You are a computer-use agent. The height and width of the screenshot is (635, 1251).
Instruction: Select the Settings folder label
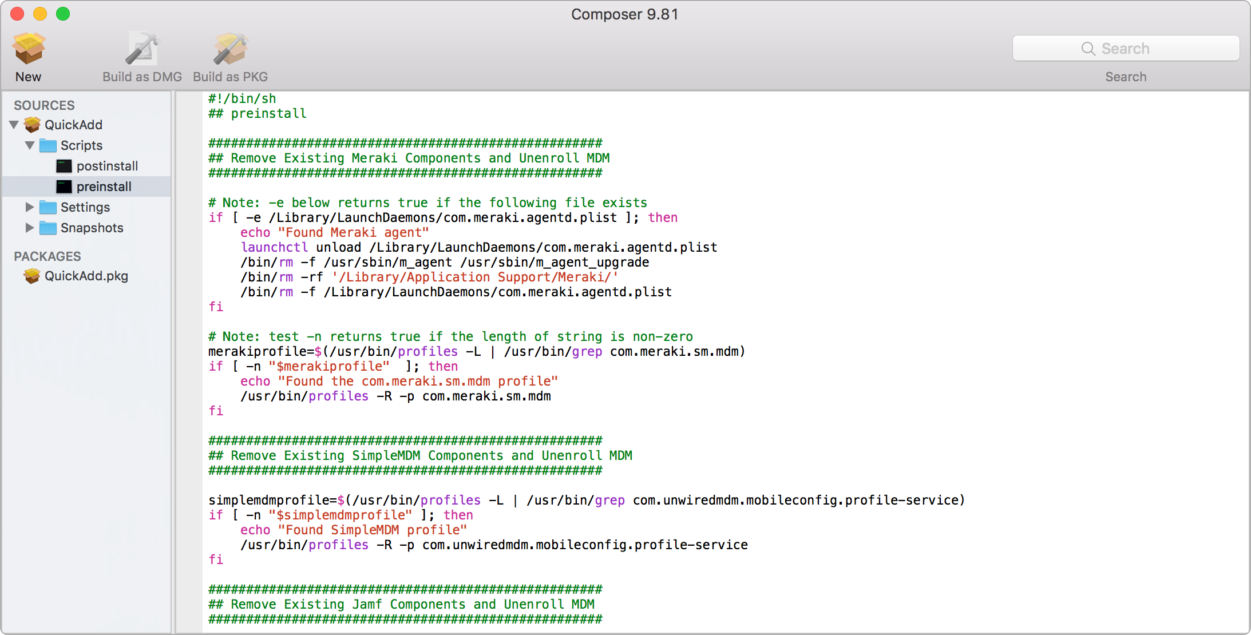(85, 207)
